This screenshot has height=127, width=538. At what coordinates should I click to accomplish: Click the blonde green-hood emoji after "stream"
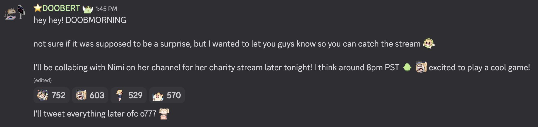click(x=429, y=44)
